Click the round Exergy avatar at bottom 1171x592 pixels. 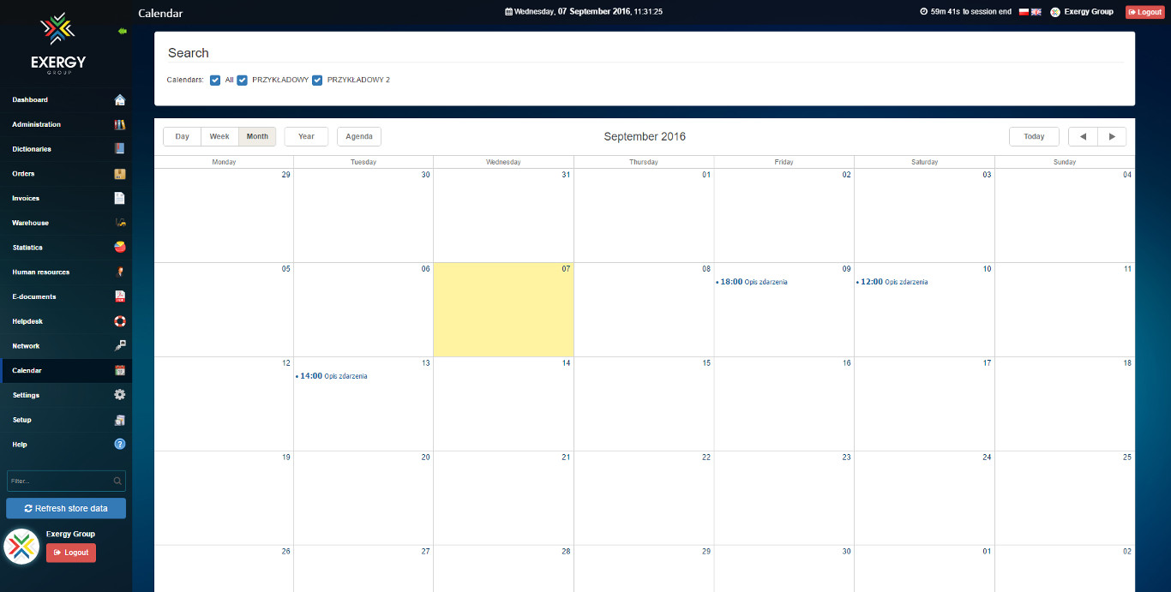point(21,547)
